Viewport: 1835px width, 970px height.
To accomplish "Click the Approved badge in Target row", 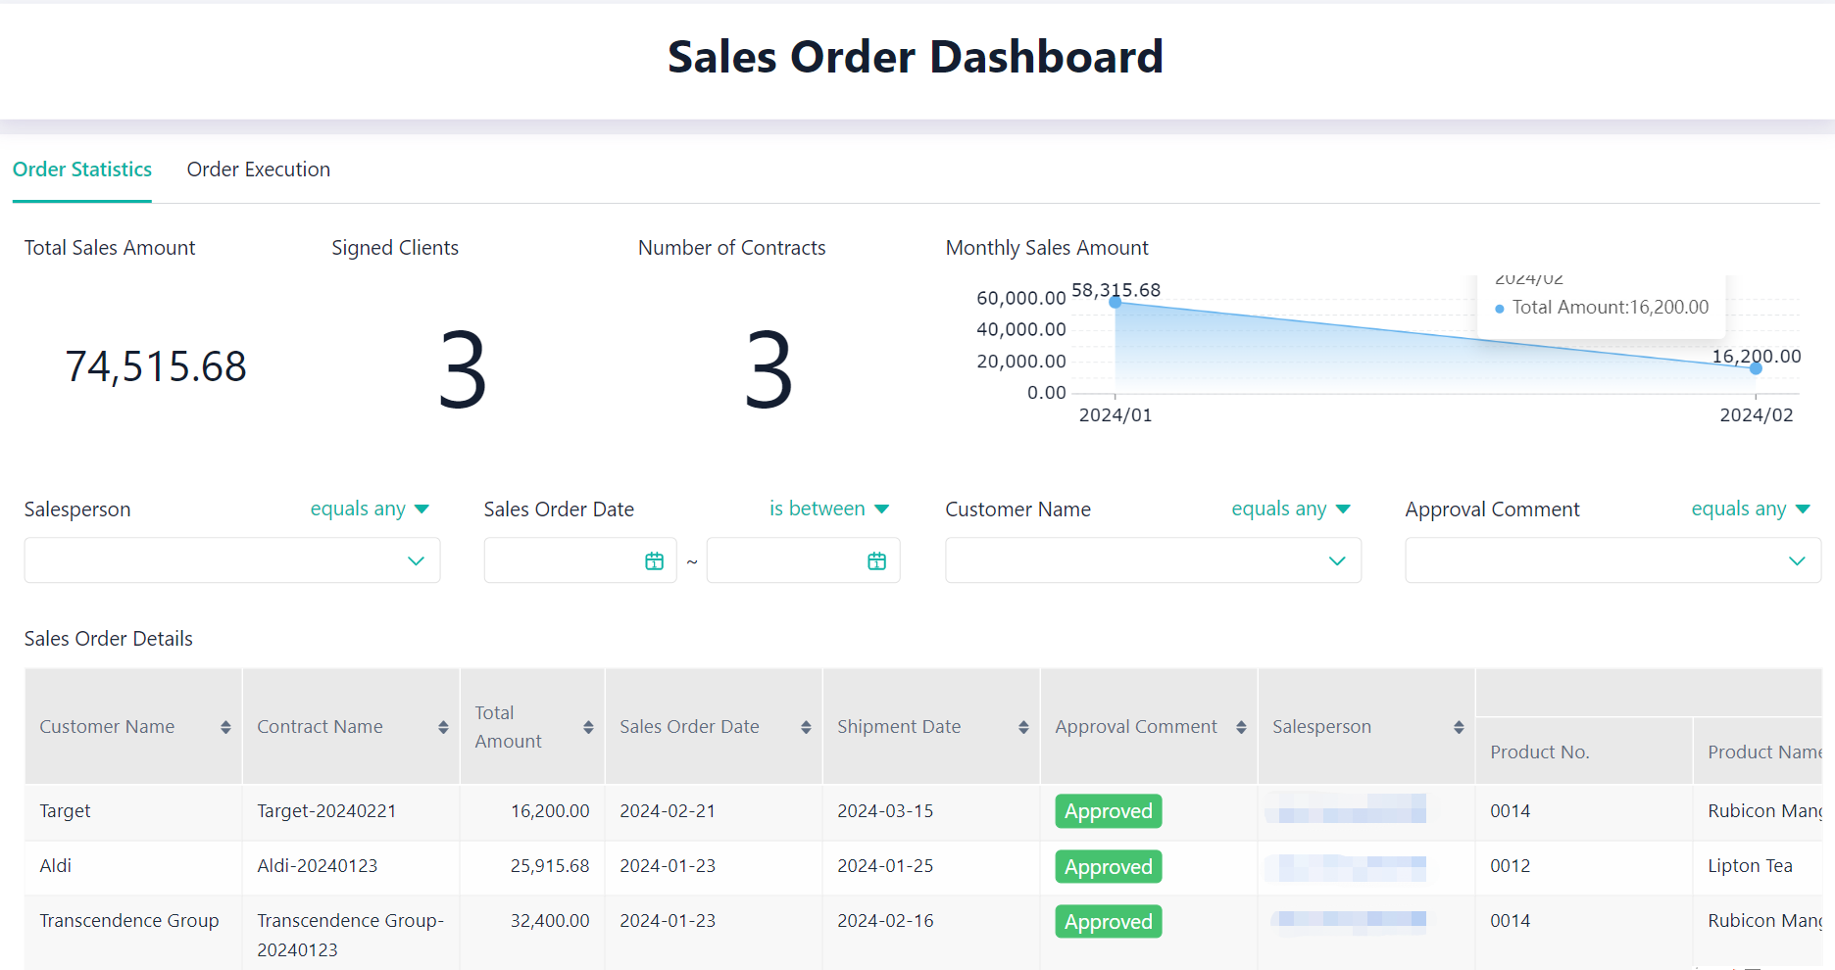I will [x=1108, y=811].
